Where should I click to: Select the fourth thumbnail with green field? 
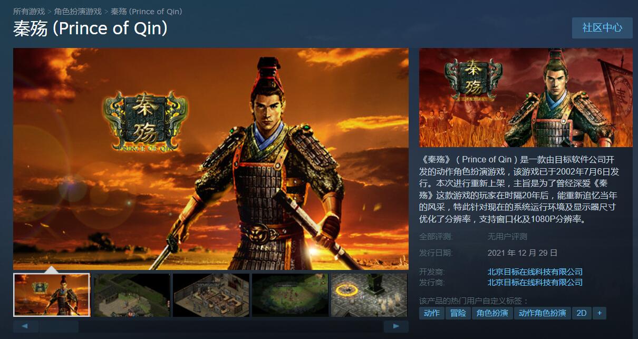pos(290,295)
